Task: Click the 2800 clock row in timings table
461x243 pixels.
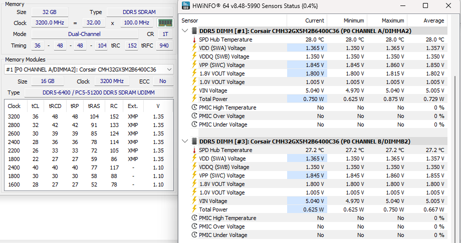Action: coord(89,125)
